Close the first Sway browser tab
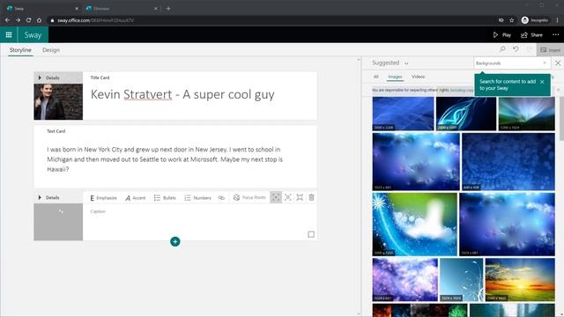 coord(77,8)
